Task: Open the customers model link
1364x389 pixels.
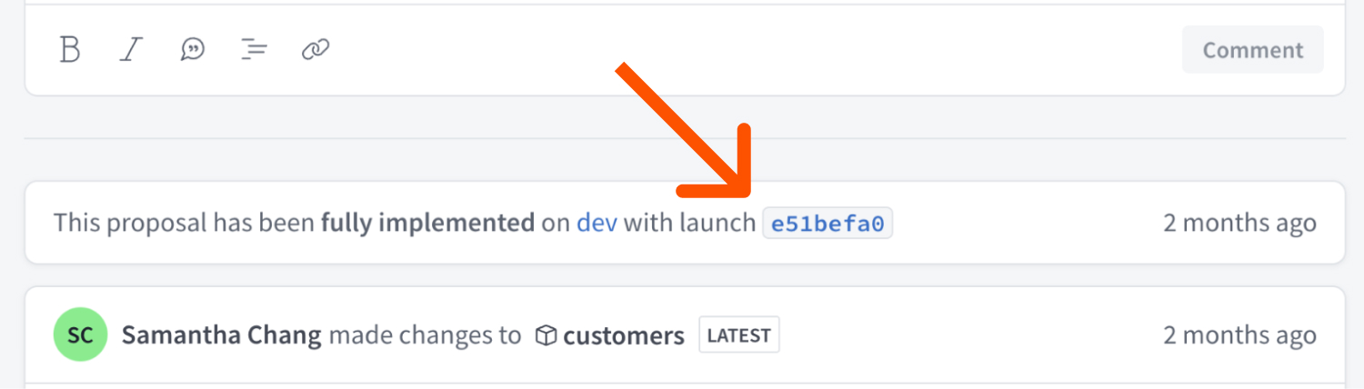Action: point(623,336)
